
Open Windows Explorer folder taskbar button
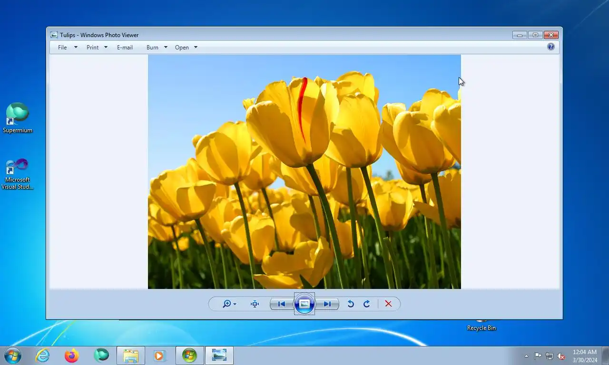pos(131,355)
